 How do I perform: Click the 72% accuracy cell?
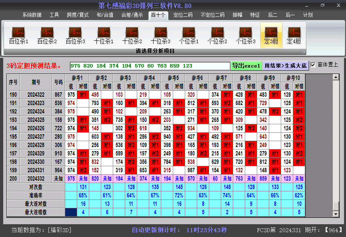click(179, 195)
